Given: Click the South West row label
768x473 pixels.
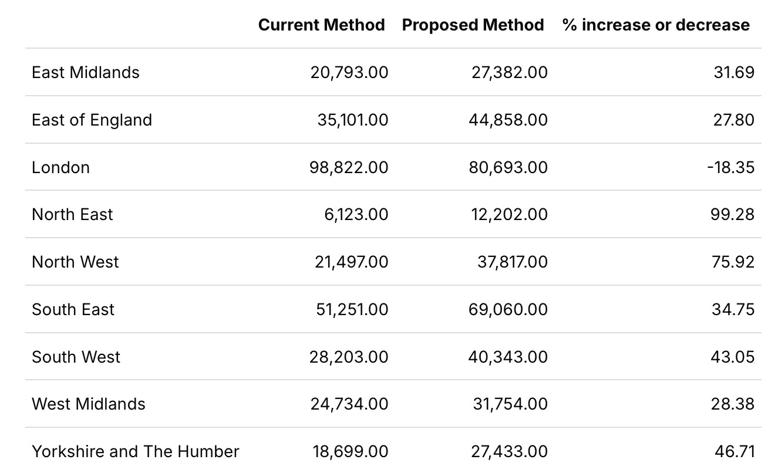Looking at the screenshot, I should [x=76, y=357].
